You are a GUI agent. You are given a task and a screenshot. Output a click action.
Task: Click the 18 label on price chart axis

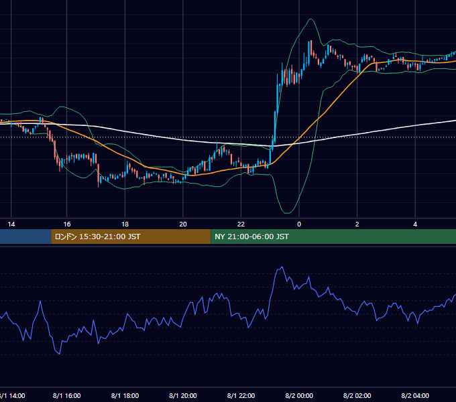[125, 224]
